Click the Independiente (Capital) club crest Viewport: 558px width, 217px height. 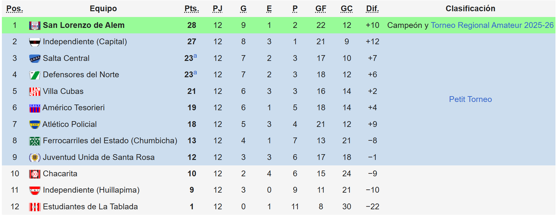[x=35, y=42]
